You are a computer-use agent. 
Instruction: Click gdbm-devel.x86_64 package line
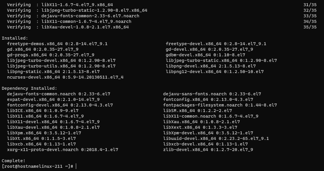206,55
